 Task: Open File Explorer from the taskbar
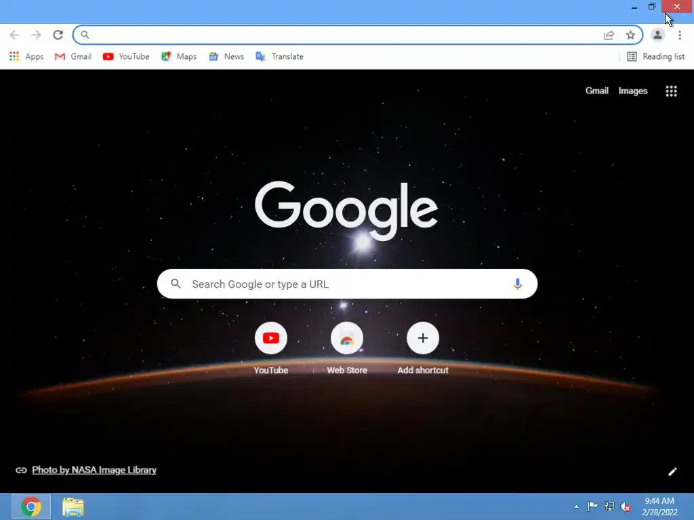pyautogui.click(x=73, y=507)
